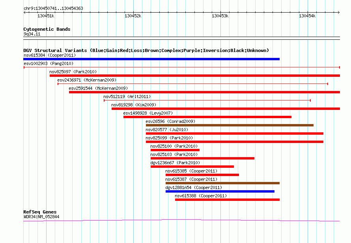The height and width of the screenshot is (243, 351).
Task: Click the RefSeq Genes track title
Action: (40, 212)
